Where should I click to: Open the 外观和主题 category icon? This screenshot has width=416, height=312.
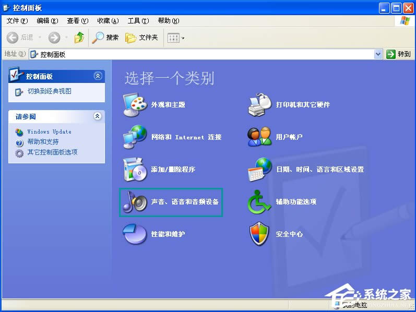[x=135, y=105]
